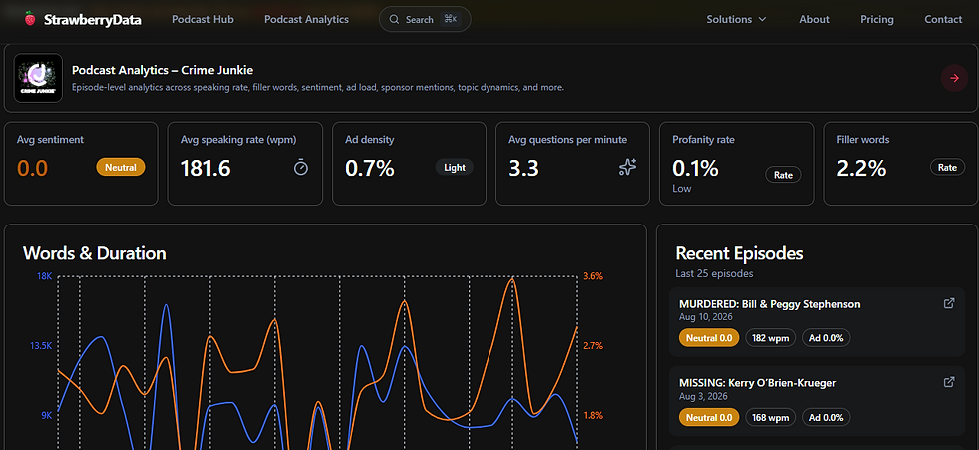Click the Neutral 0.0 tag on the O'Brien-Krueger episode
979x450 pixels.
tap(709, 417)
